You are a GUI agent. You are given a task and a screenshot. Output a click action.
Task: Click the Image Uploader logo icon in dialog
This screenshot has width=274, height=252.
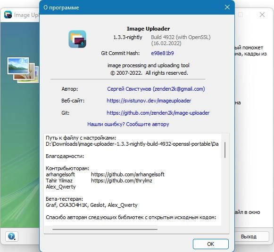[x=77, y=39]
